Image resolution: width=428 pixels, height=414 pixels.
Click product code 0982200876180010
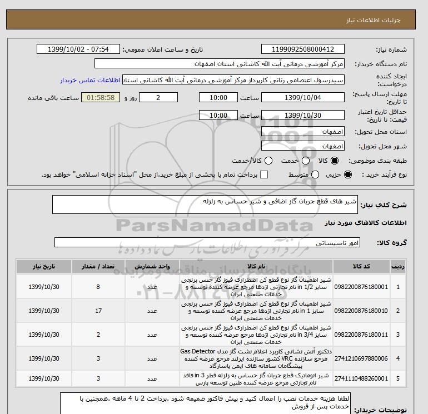[361, 311]
